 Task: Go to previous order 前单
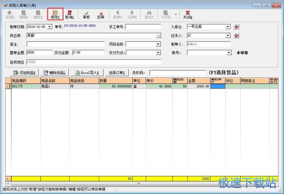click(118, 15)
